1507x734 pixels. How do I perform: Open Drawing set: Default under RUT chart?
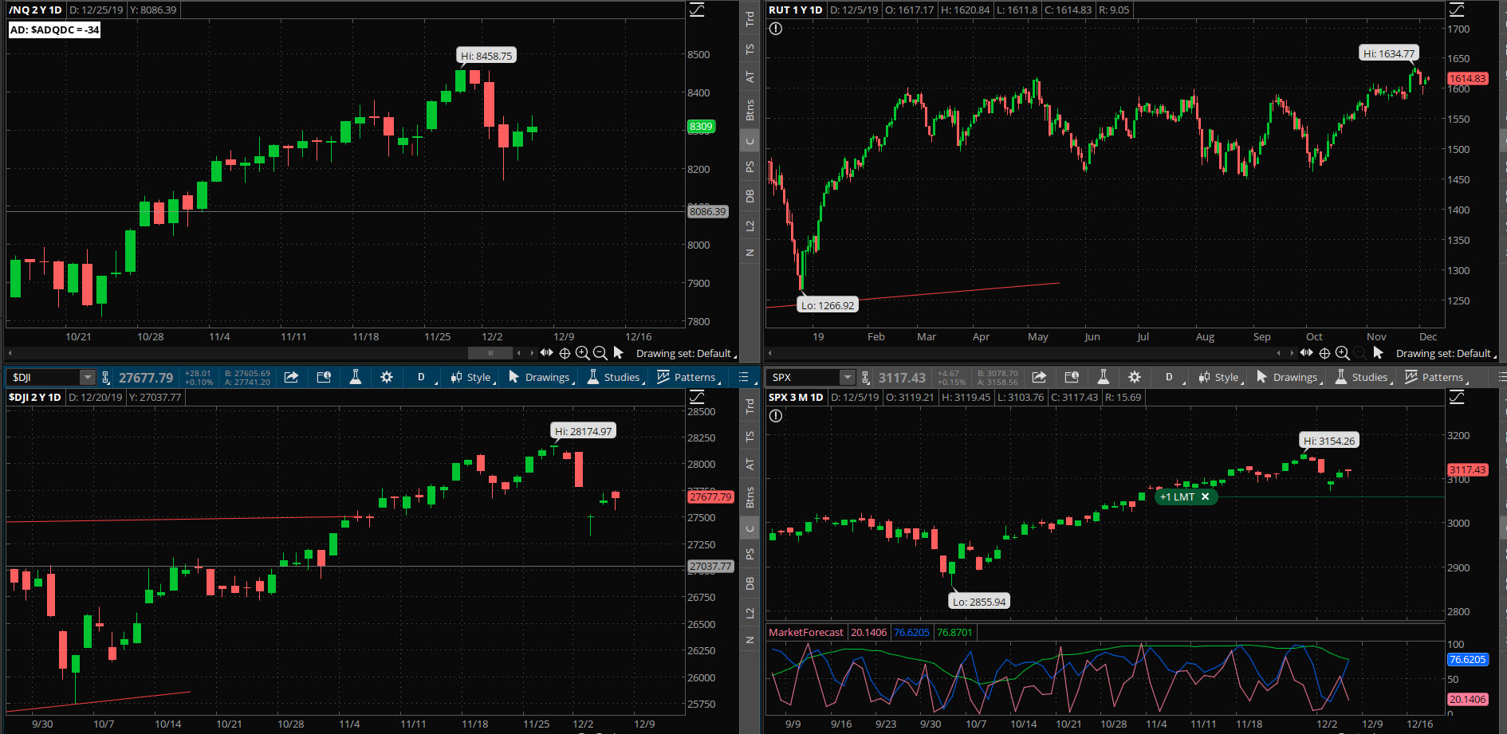[x=1446, y=353]
